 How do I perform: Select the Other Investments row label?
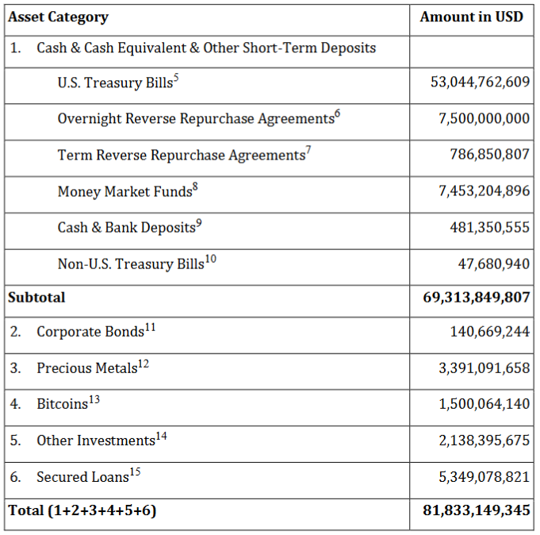[x=95, y=441]
